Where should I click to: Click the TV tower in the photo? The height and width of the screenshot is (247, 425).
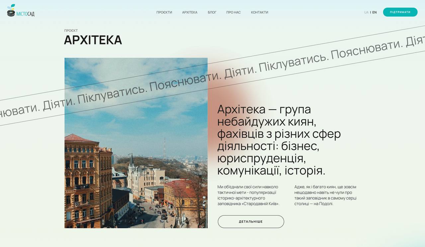164,149
